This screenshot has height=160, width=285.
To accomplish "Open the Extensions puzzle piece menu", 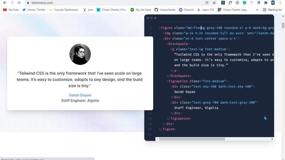I will tap(266, 3).
